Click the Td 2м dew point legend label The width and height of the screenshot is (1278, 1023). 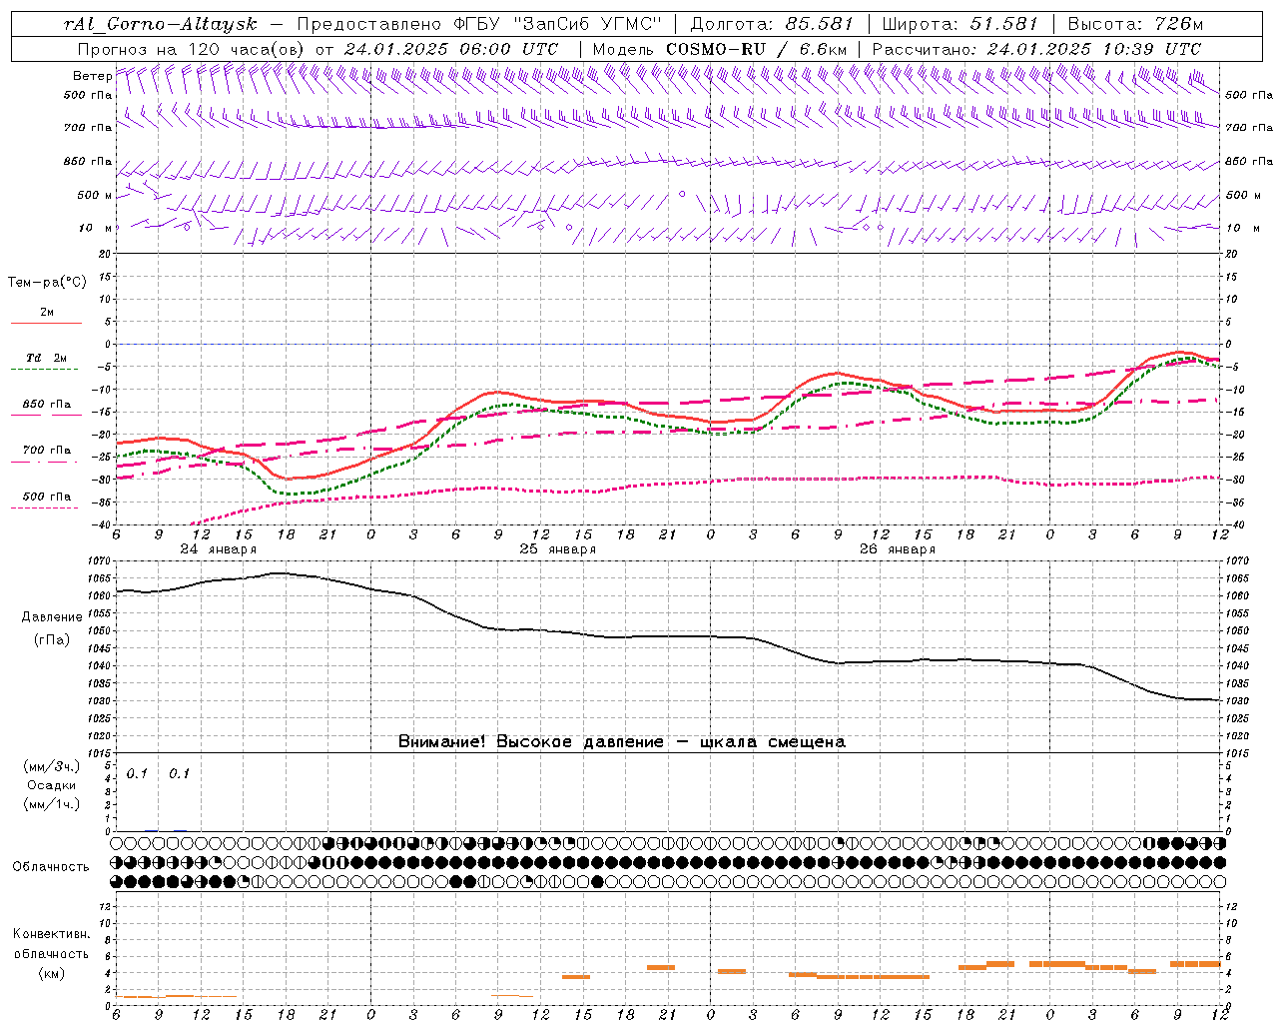tap(47, 358)
